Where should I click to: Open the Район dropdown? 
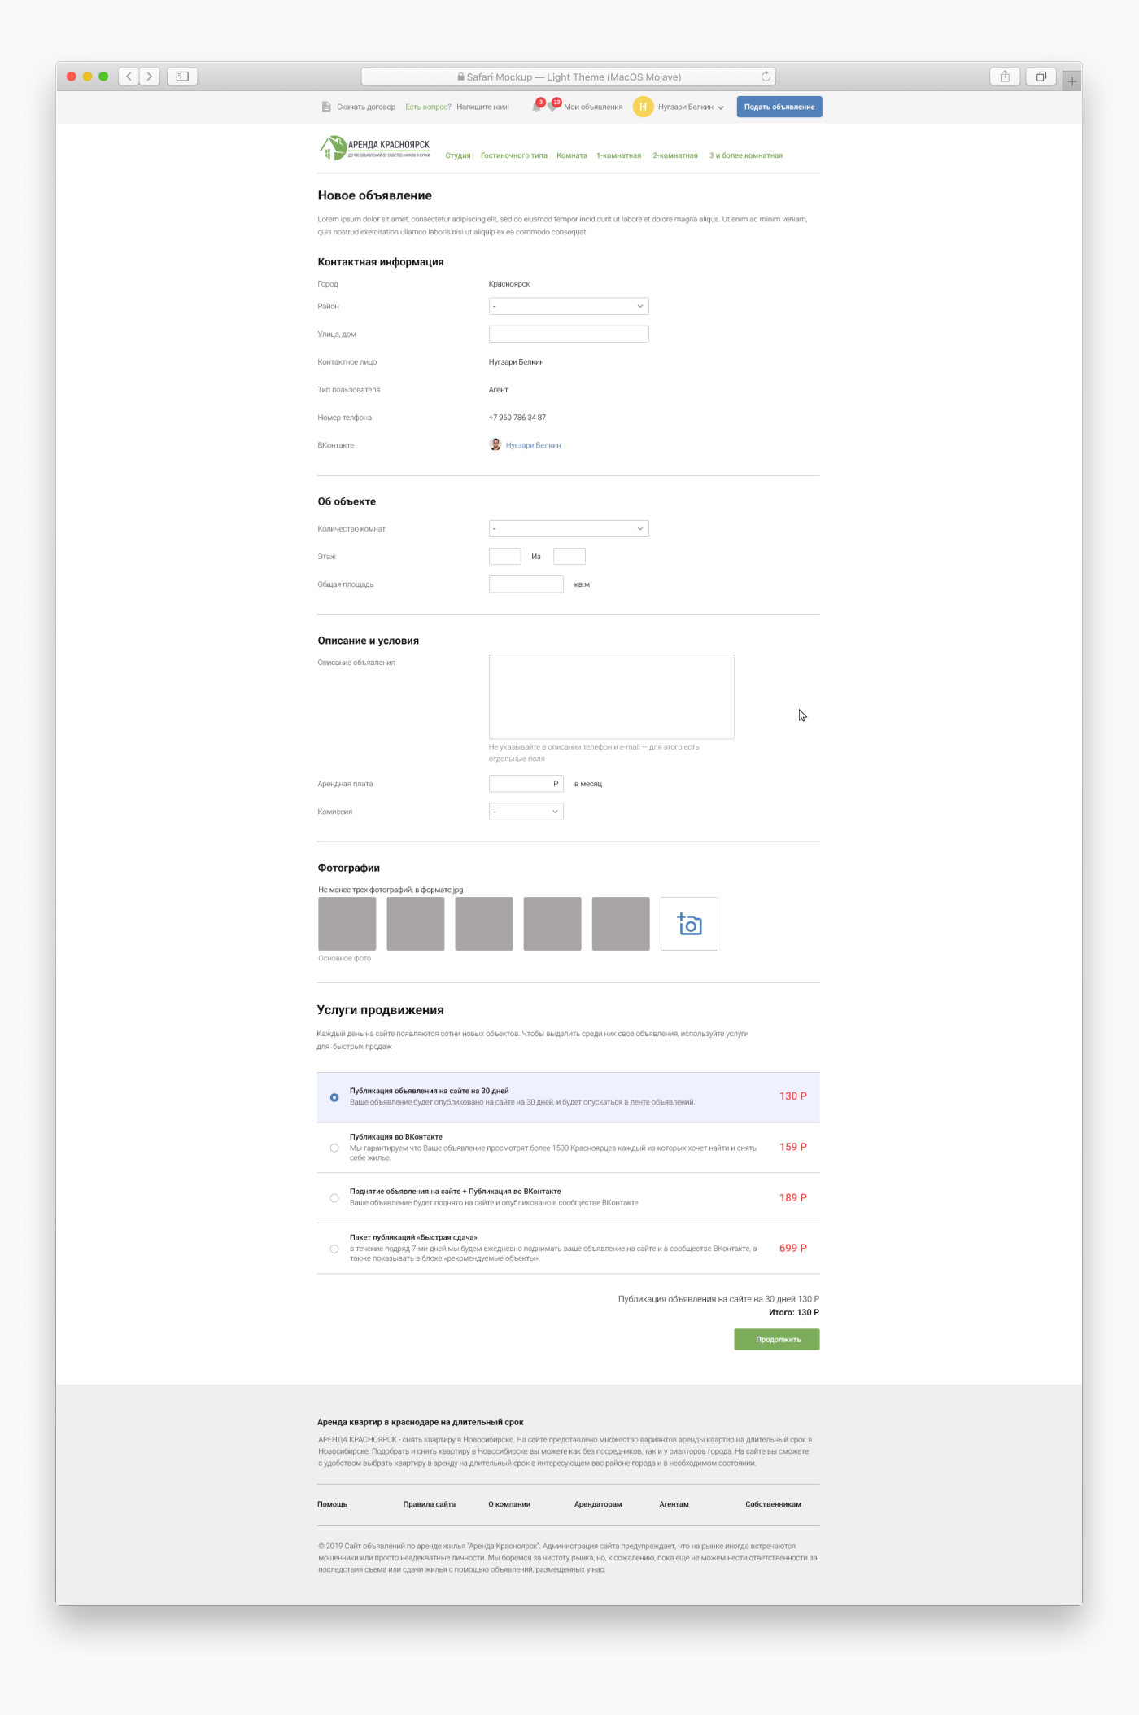[x=569, y=306]
